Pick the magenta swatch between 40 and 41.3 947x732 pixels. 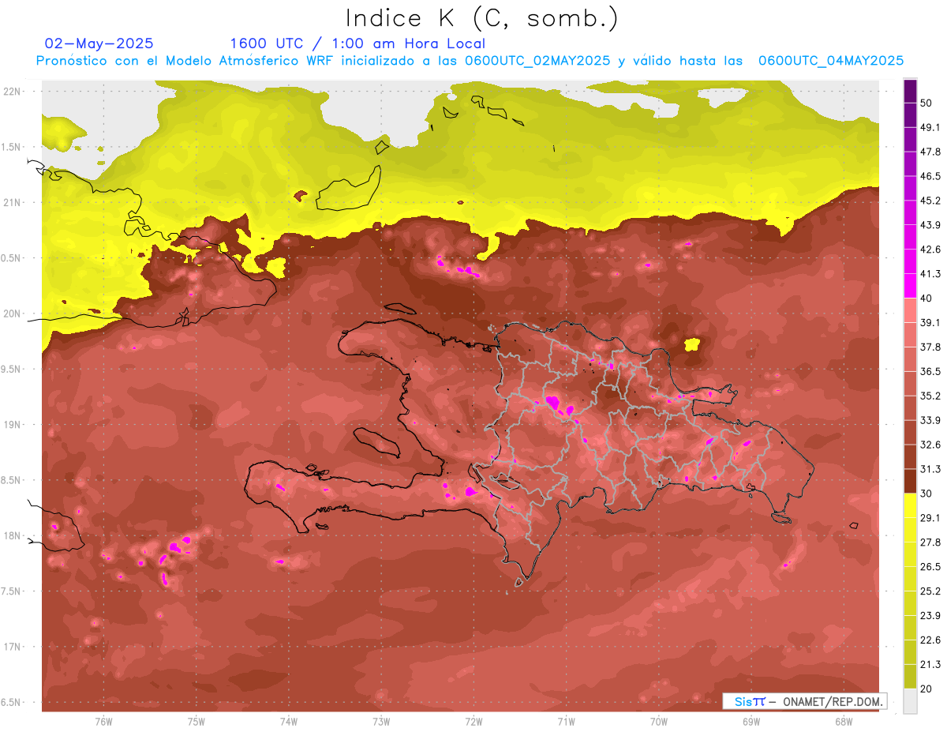coord(910,286)
